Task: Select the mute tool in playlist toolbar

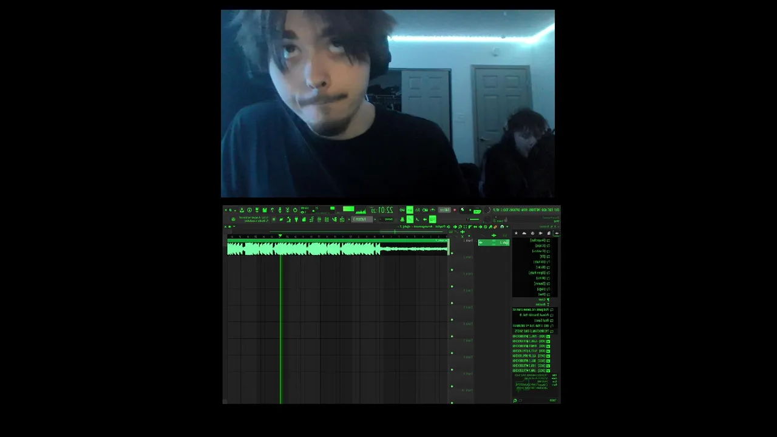Action: click(x=481, y=226)
